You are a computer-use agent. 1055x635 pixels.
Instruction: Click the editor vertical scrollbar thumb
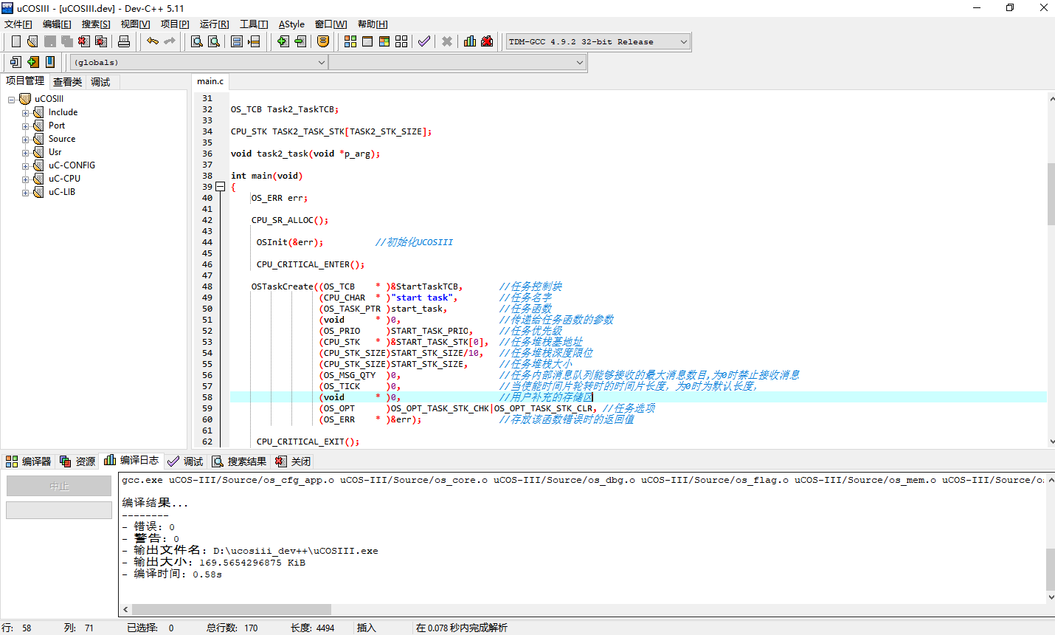(x=1051, y=193)
